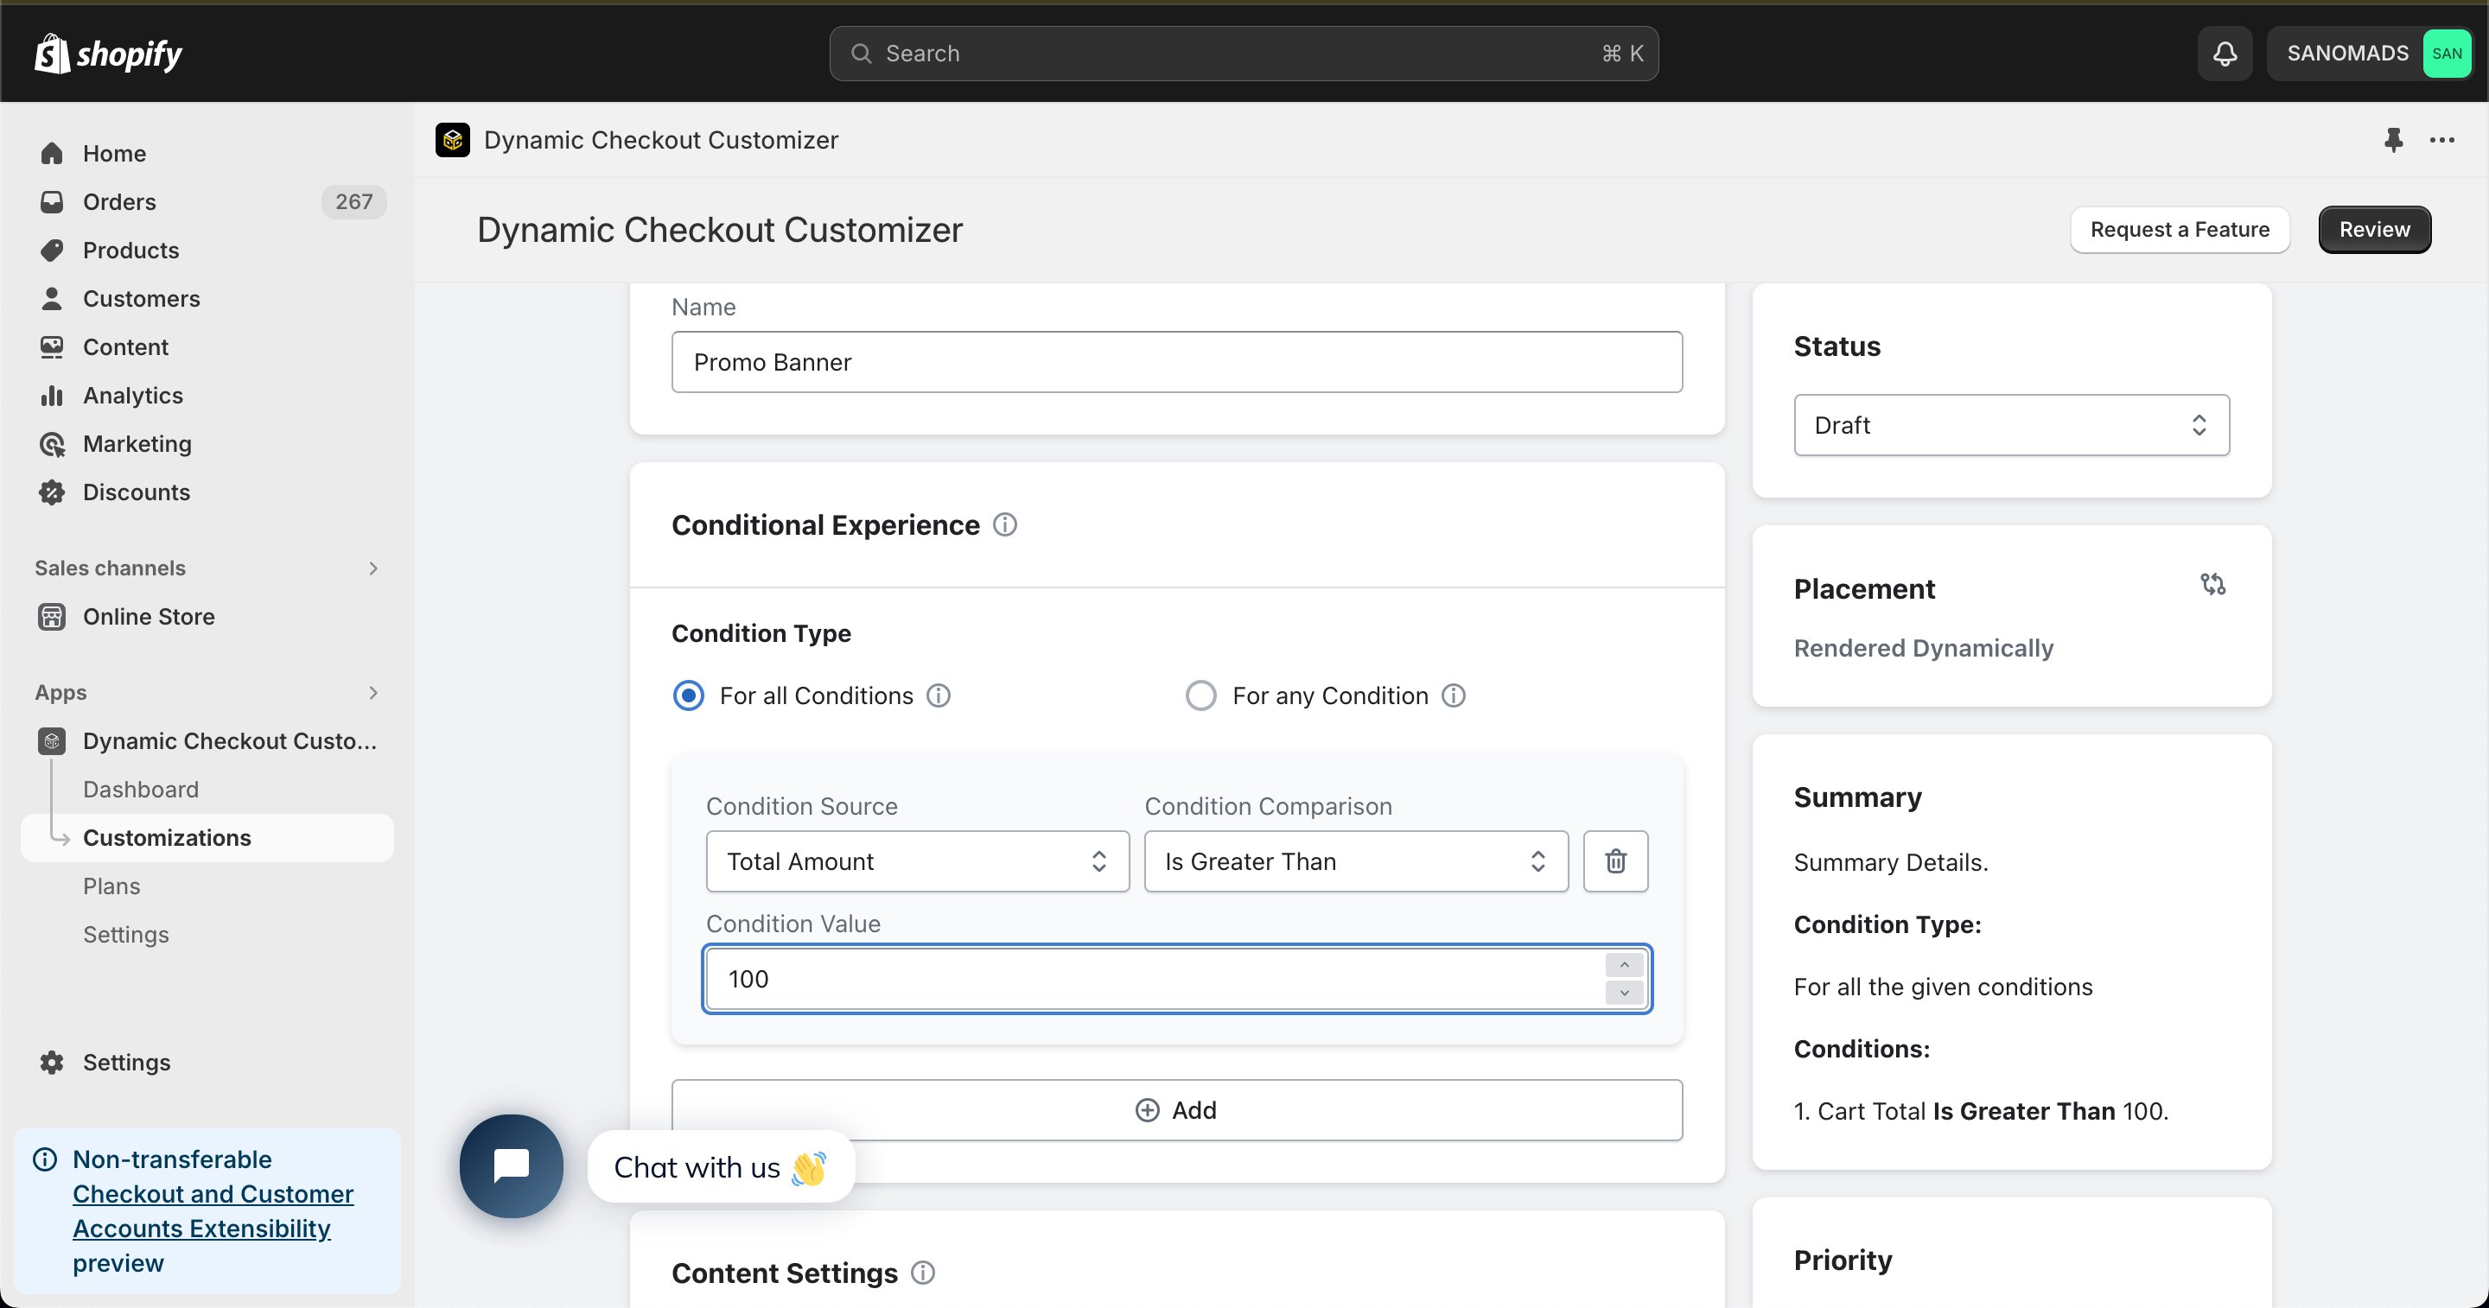
Task: Click the Settings gear icon in sidebar
Action: click(x=51, y=1062)
